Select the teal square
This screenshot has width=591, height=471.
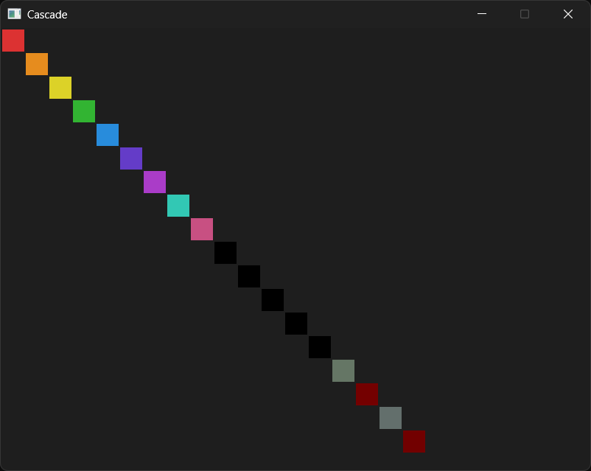178,206
